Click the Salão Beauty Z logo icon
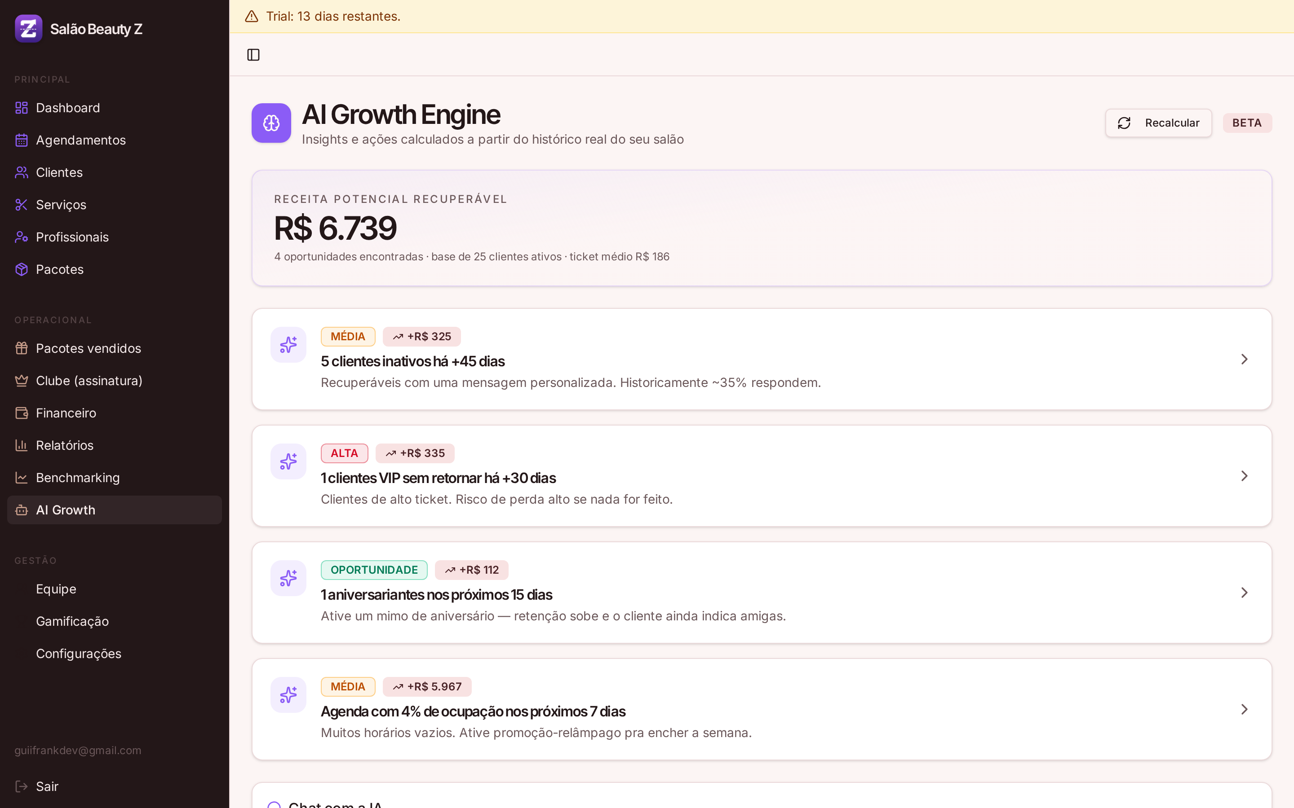This screenshot has width=1294, height=808. [28, 29]
